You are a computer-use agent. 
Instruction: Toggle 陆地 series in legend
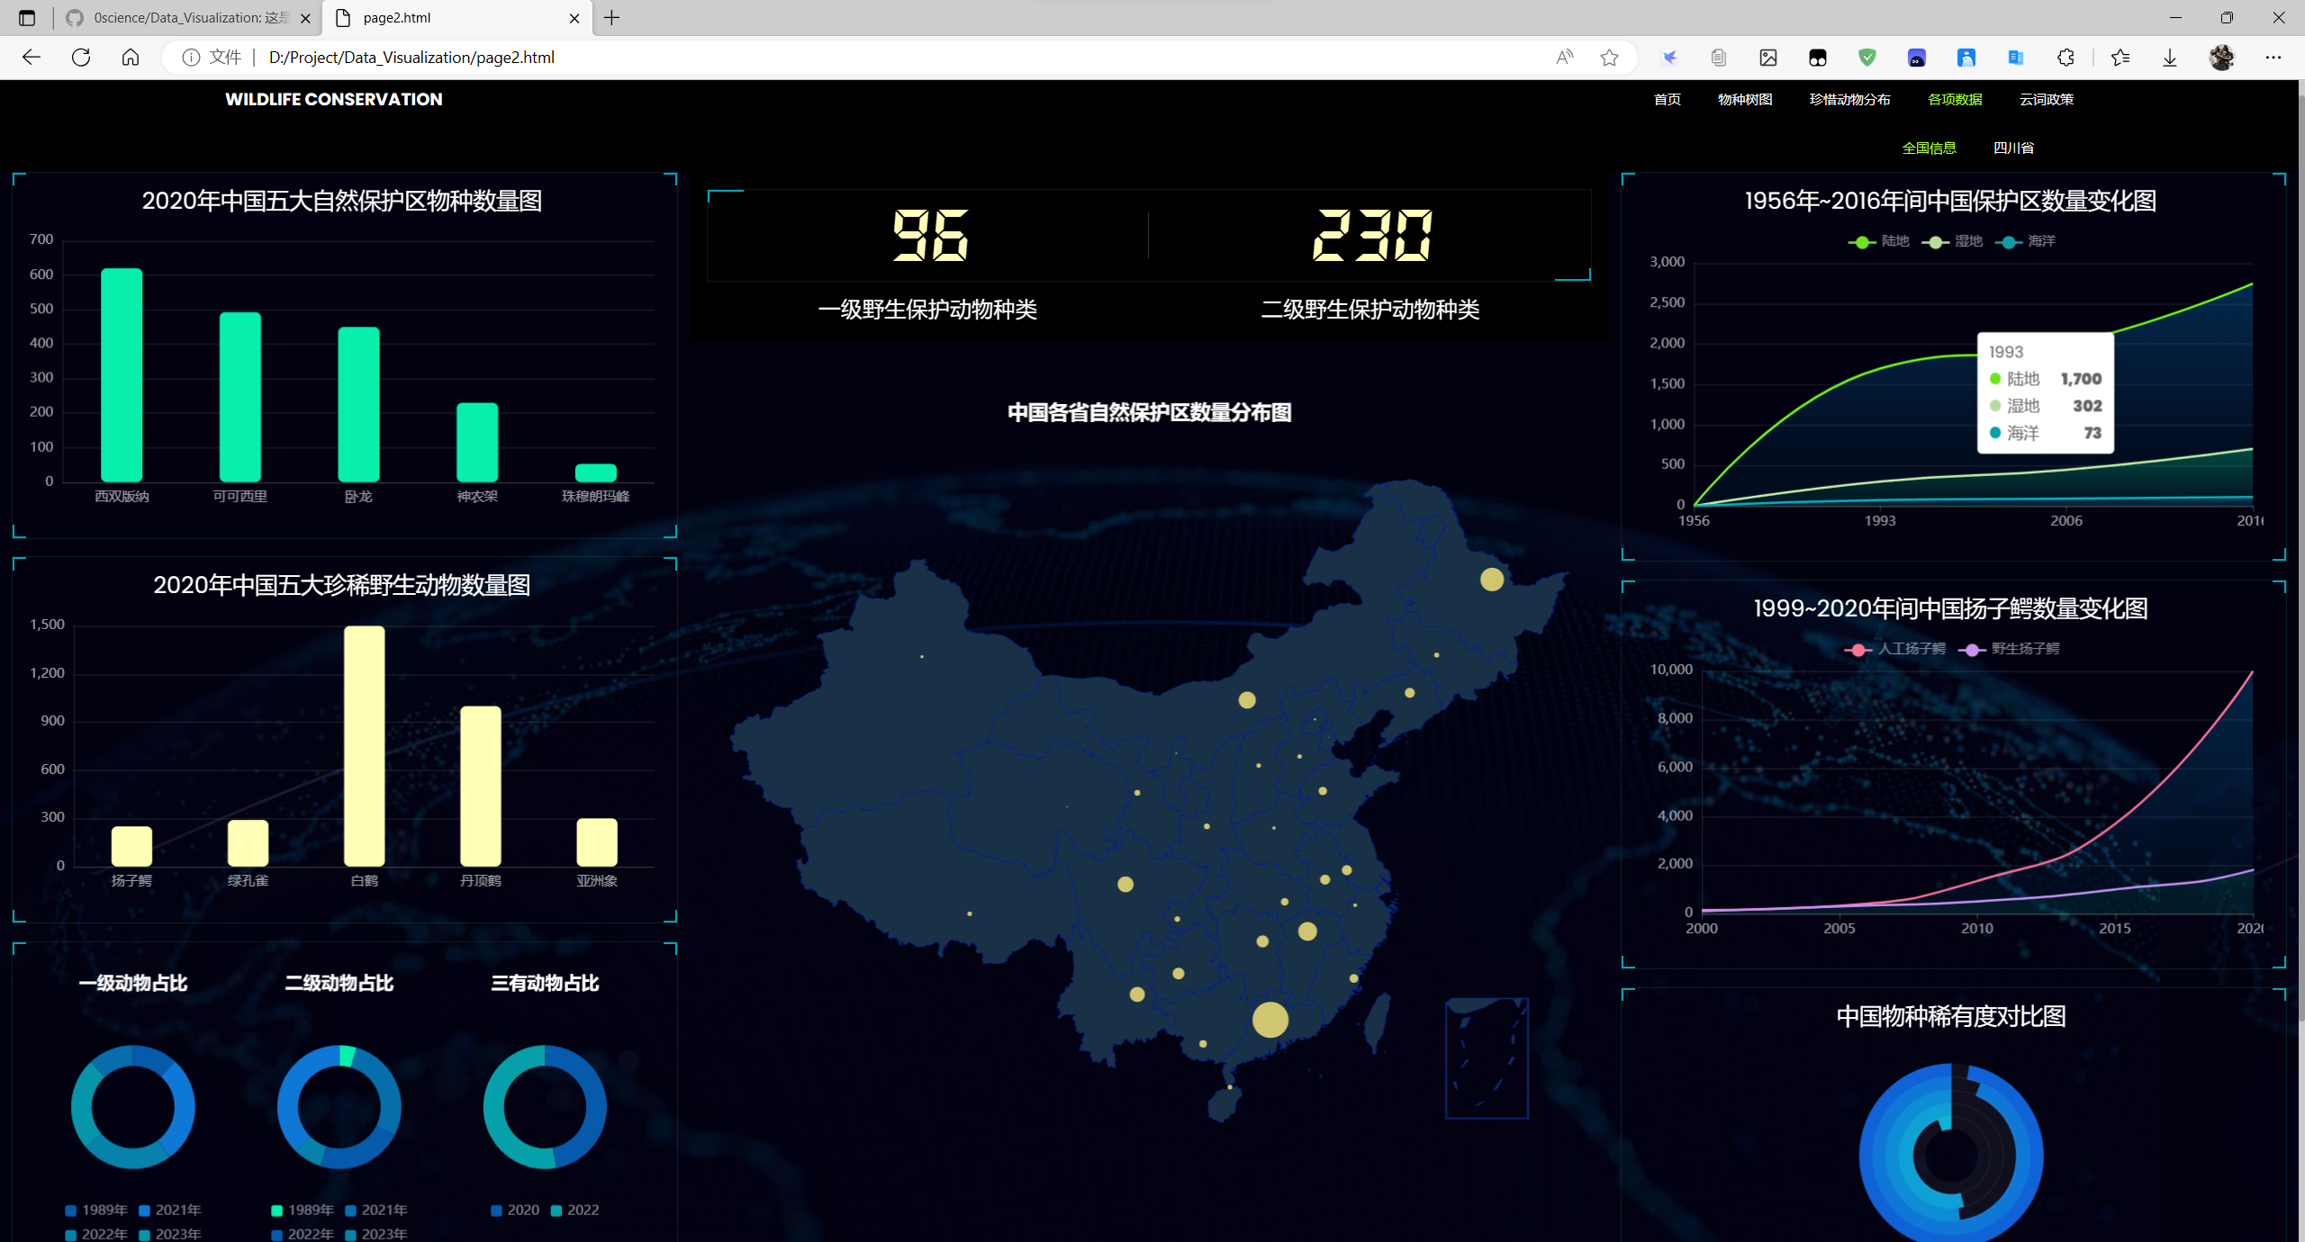(1879, 241)
